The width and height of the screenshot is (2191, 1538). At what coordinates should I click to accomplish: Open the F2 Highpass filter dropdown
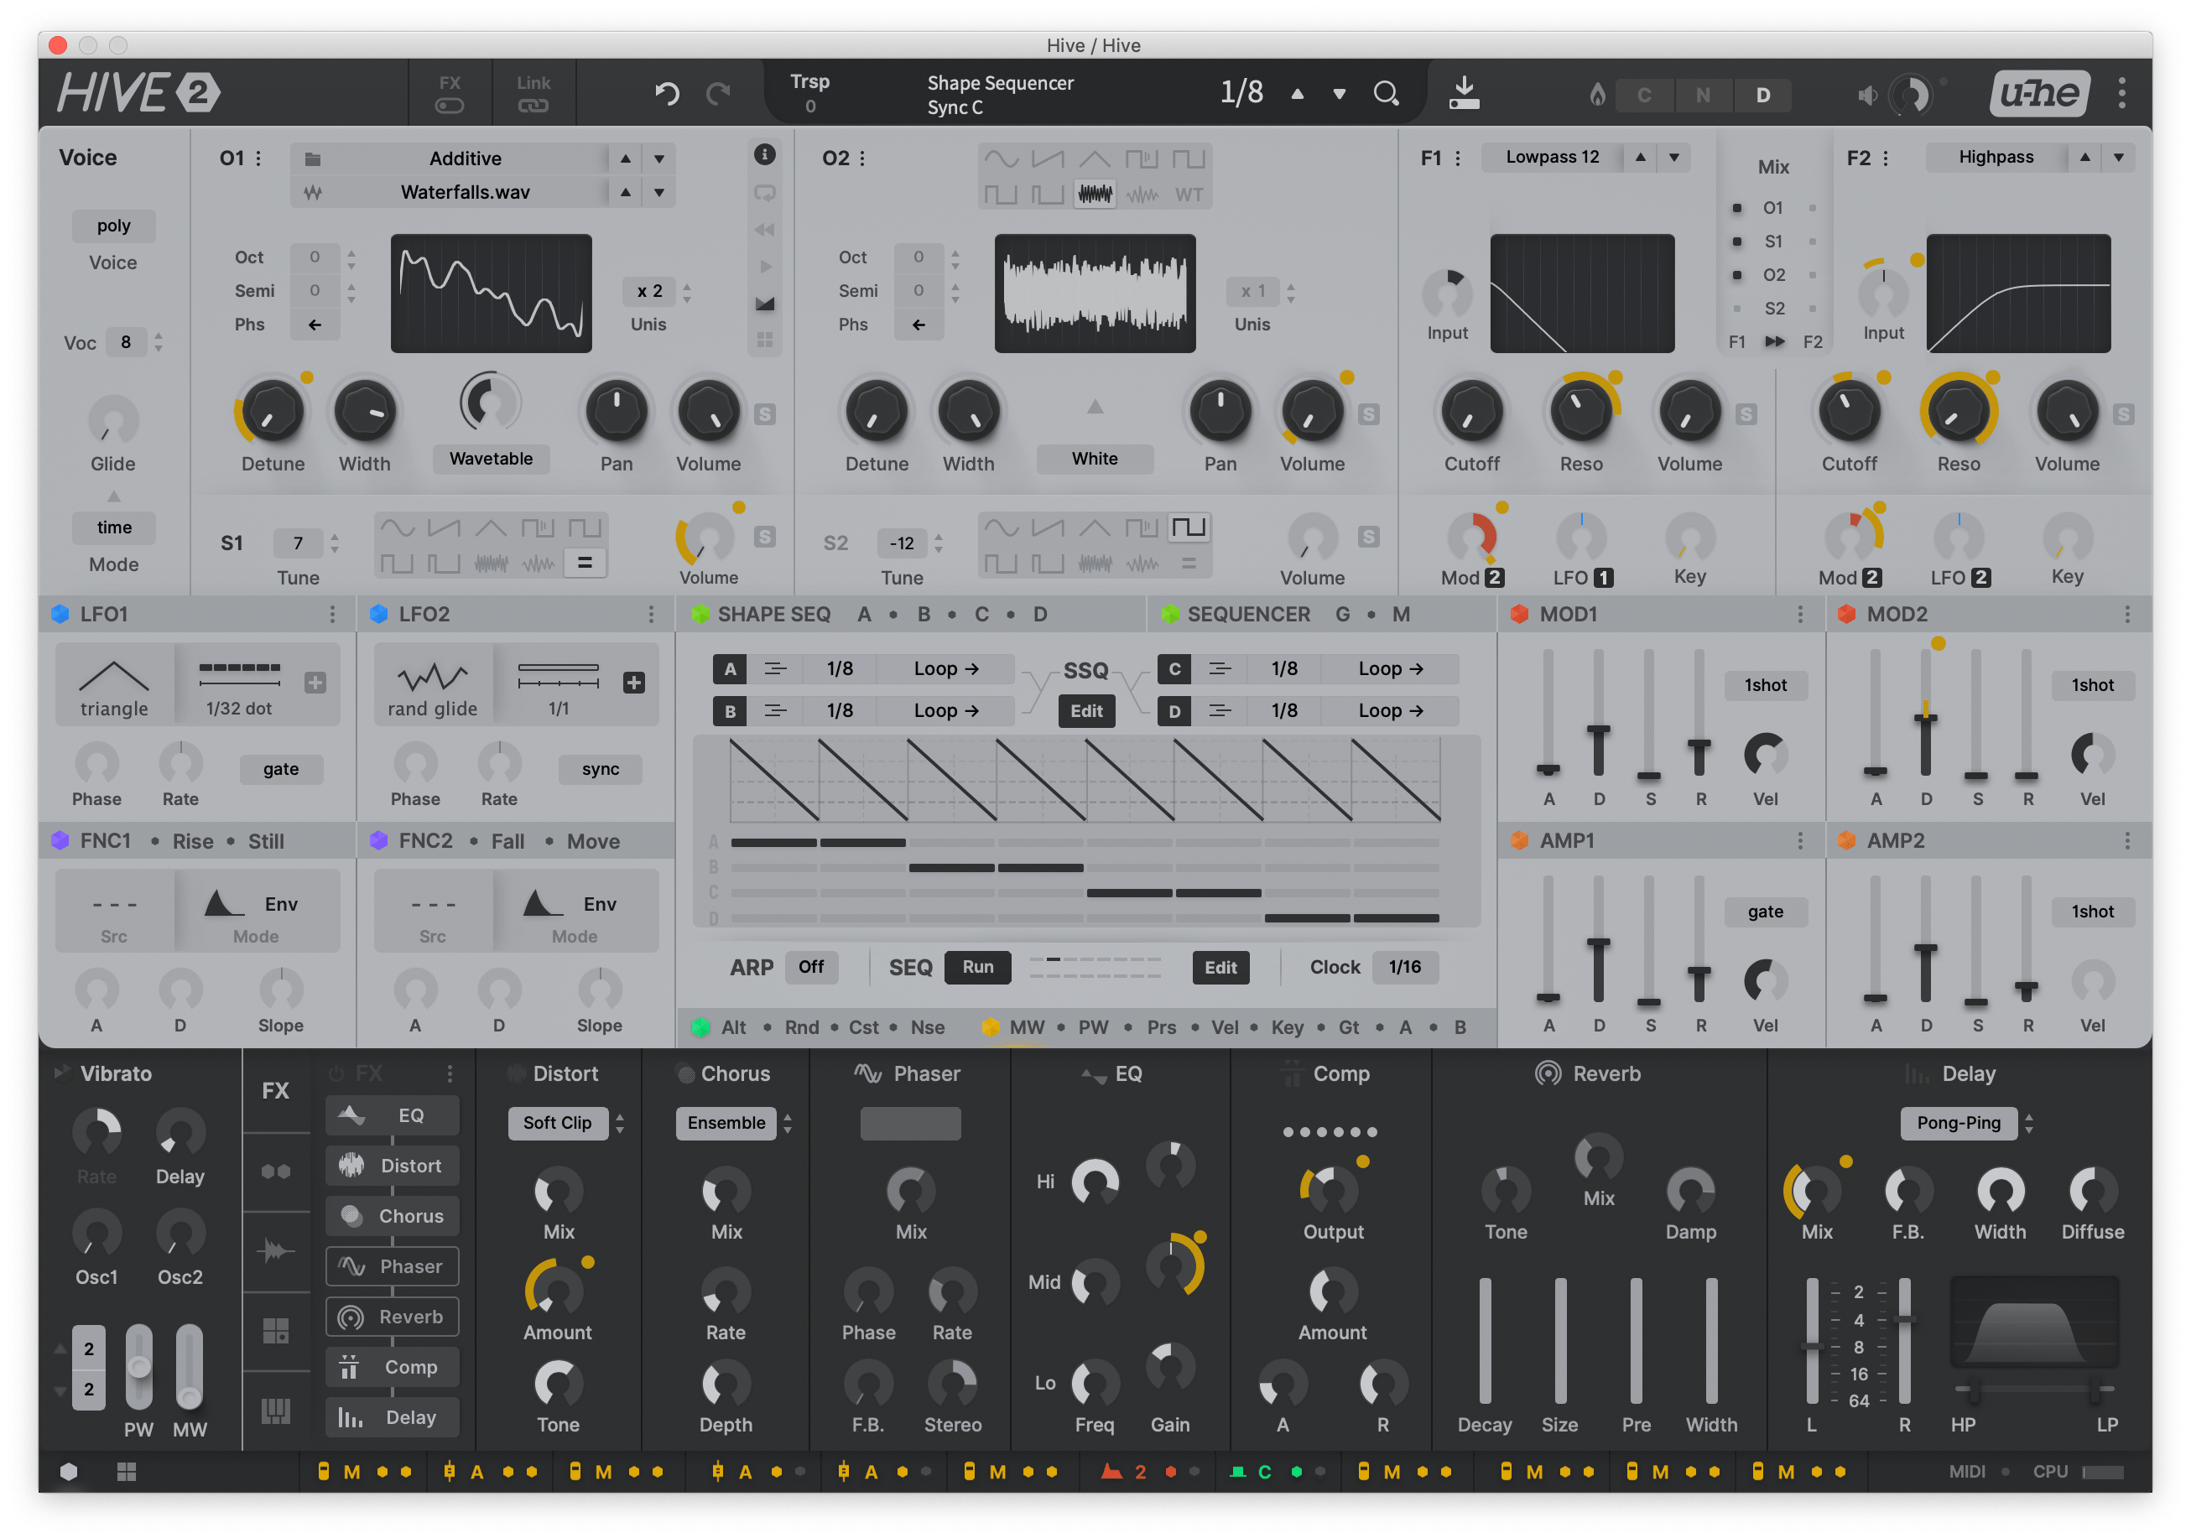pos(1996,158)
